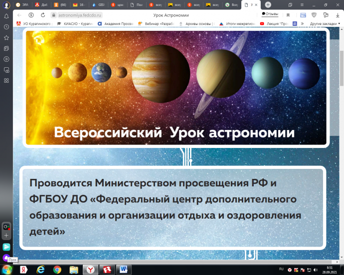Screen dimensions: 344x275
Task: Open Вебинар «Разраб bookmark
Action: [156, 24]
